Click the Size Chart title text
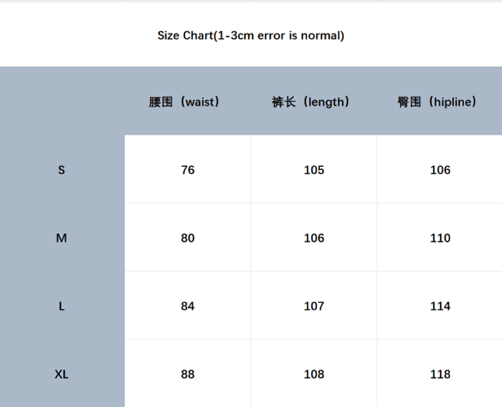This screenshot has height=407, width=502. tap(250, 36)
